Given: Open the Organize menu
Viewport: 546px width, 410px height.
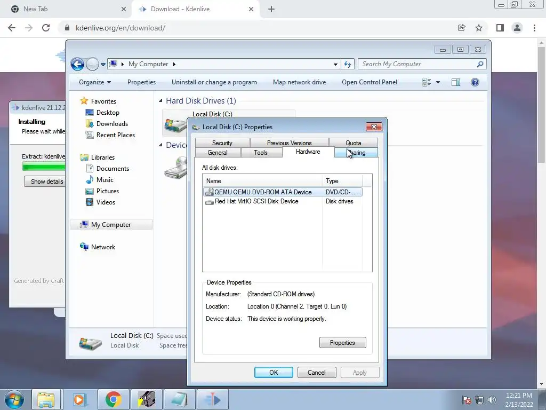Looking at the screenshot, I should point(95,82).
